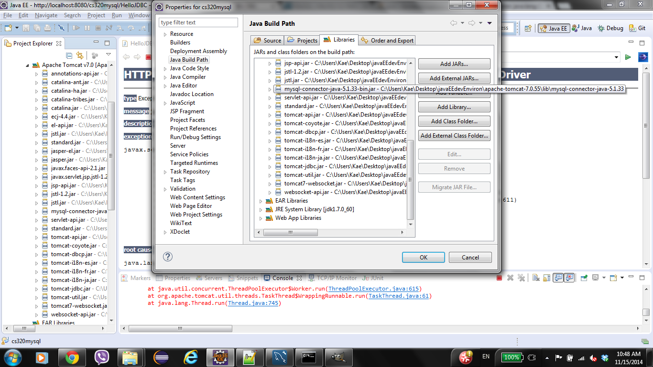The image size is (653, 367).
Task: Click the type filter text field
Action: tap(198, 22)
